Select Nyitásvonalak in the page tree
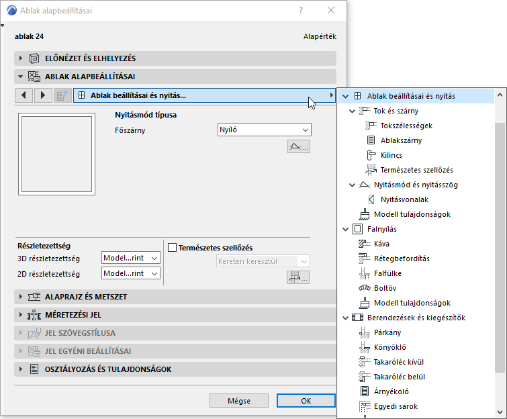Image resolution: width=507 pixels, height=419 pixels. (x=404, y=199)
